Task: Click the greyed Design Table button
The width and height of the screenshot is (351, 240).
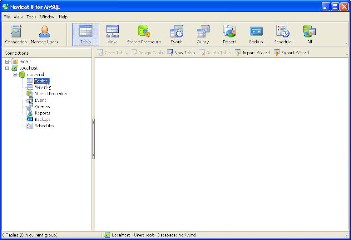Action: point(147,53)
